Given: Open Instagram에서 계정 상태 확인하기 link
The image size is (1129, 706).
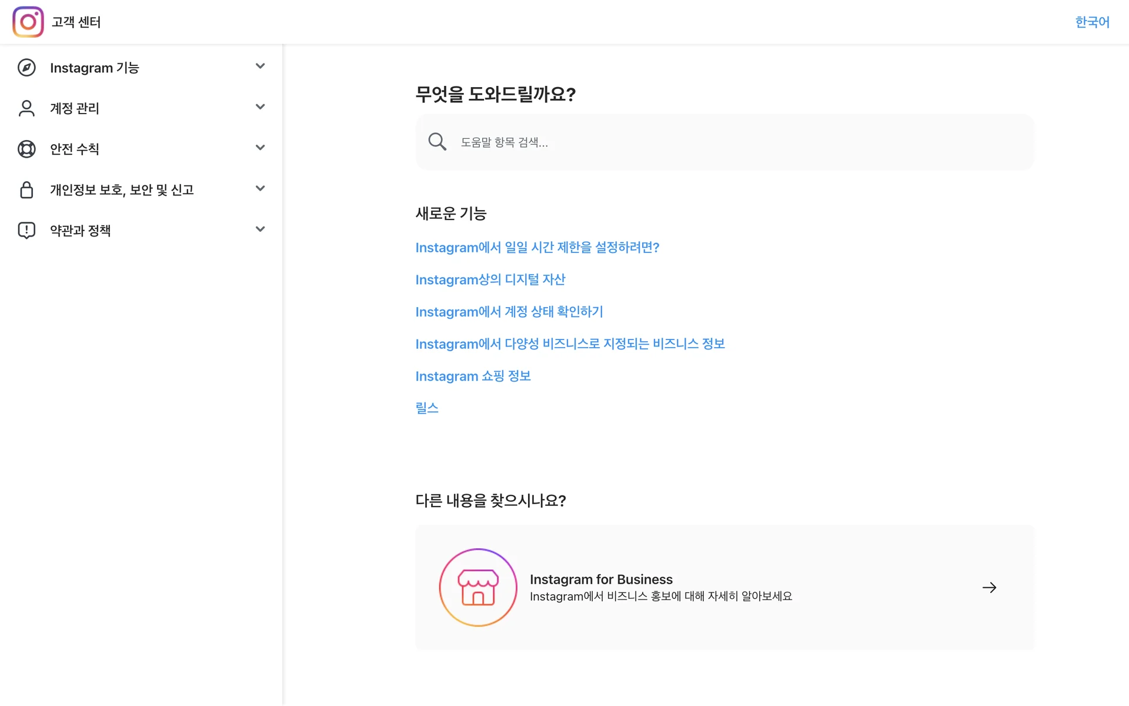Looking at the screenshot, I should (x=509, y=312).
